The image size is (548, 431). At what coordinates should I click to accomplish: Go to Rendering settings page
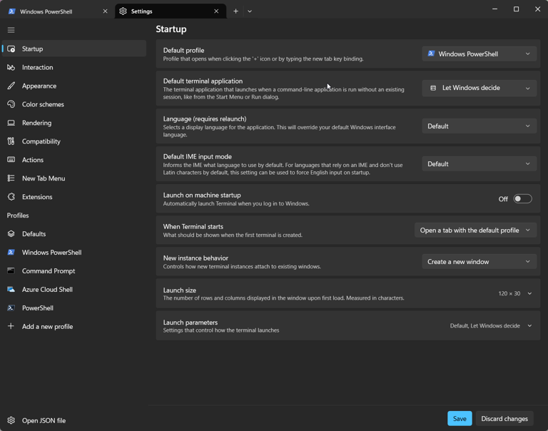coord(74,123)
